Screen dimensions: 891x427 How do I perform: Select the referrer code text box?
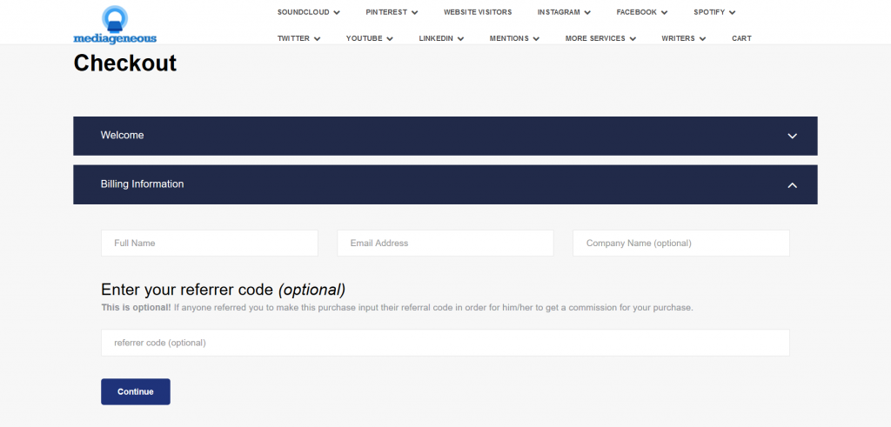445,343
